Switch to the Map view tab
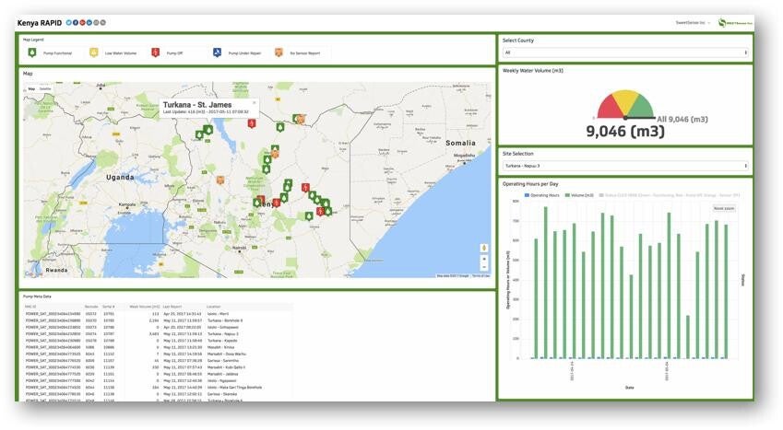Viewport: 783px width, 430px height. click(x=31, y=88)
